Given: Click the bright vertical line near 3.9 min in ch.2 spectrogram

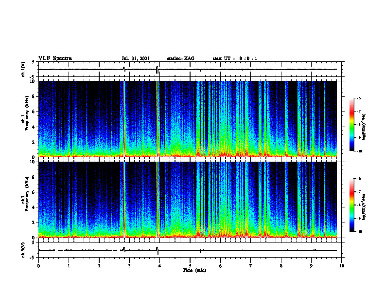Looking at the screenshot, I should (157, 200).
